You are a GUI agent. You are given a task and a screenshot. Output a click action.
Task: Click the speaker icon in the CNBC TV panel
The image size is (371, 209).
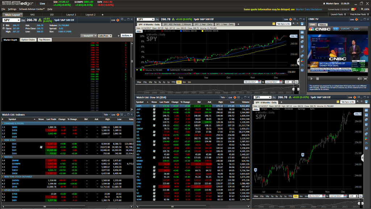point(359,79)
